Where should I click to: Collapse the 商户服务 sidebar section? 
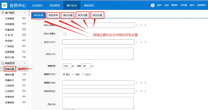(25, 13)
